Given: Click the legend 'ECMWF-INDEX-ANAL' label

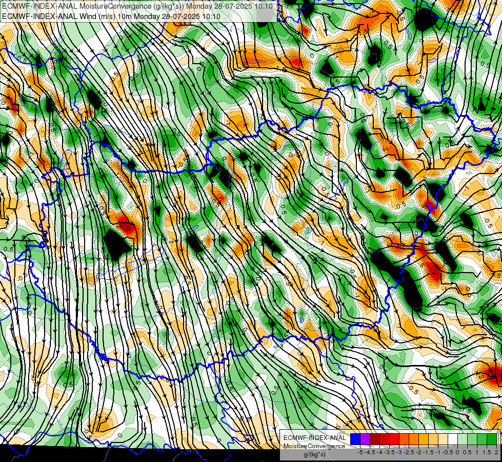Looking at the screenshot, I should click(x=315, y=438).
